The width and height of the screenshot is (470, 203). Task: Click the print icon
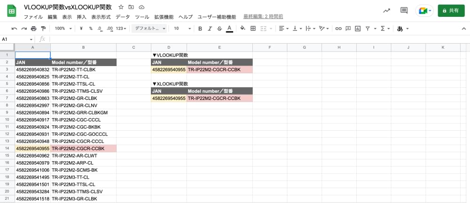tap(34, 29)
